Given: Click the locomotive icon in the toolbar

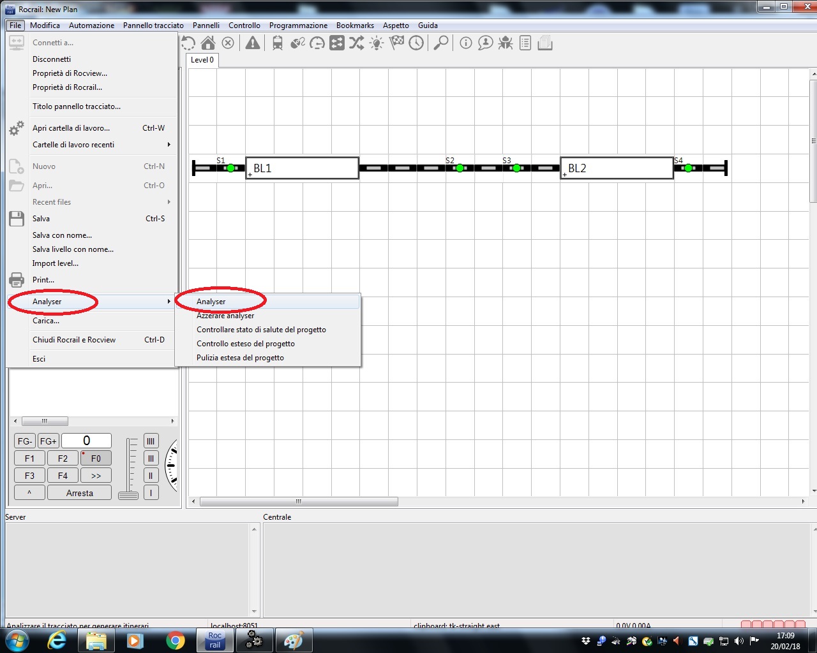Looking at the screenshot, I should pos(278,43).
